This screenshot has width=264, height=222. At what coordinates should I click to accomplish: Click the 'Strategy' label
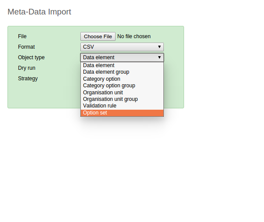28,79
